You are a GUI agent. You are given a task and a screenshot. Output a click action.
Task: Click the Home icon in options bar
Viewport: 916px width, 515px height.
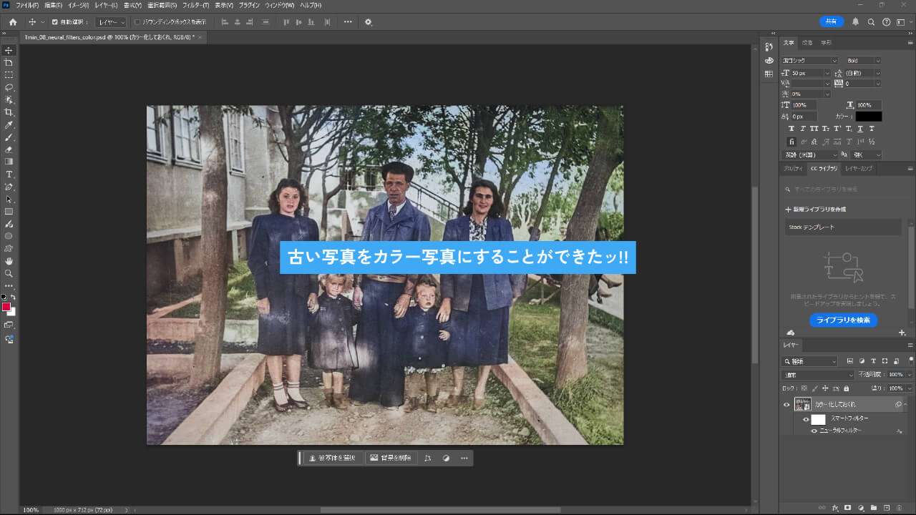tap(12, 22)
